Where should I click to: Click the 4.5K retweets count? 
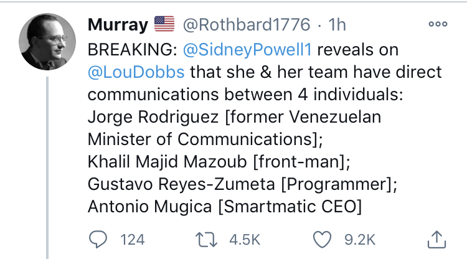point(245,240)
